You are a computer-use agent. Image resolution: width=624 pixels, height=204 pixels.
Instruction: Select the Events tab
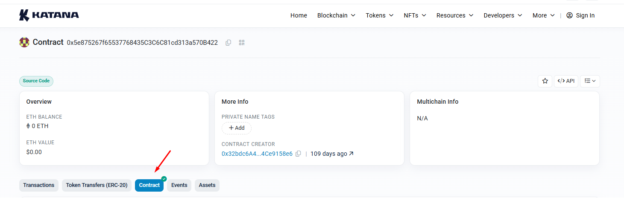(x=179, y=185)
